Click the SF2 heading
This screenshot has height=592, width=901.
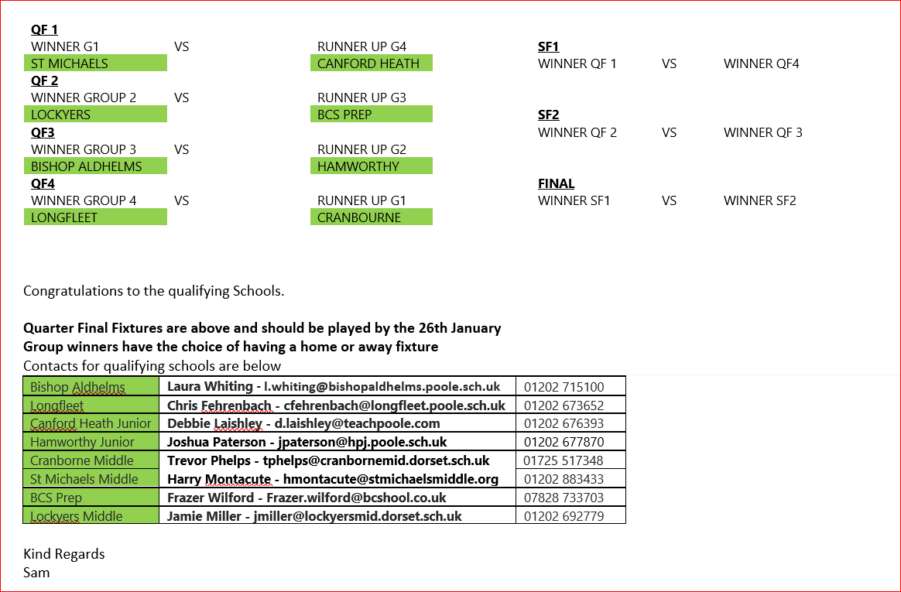click(x=548, y=115)
